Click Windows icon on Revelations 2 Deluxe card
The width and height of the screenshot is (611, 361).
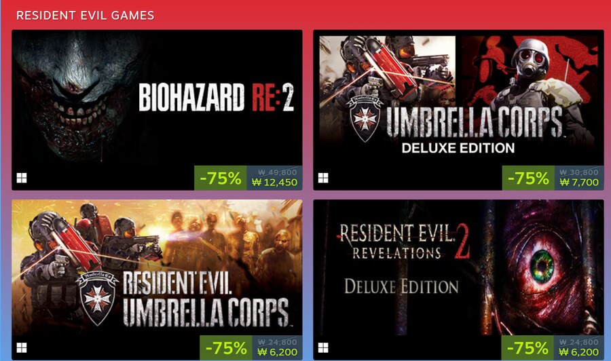pyautogui.click(x=323, y=347)
